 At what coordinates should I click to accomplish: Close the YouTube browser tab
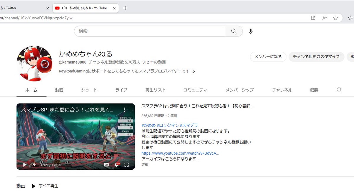coord(114,8)
